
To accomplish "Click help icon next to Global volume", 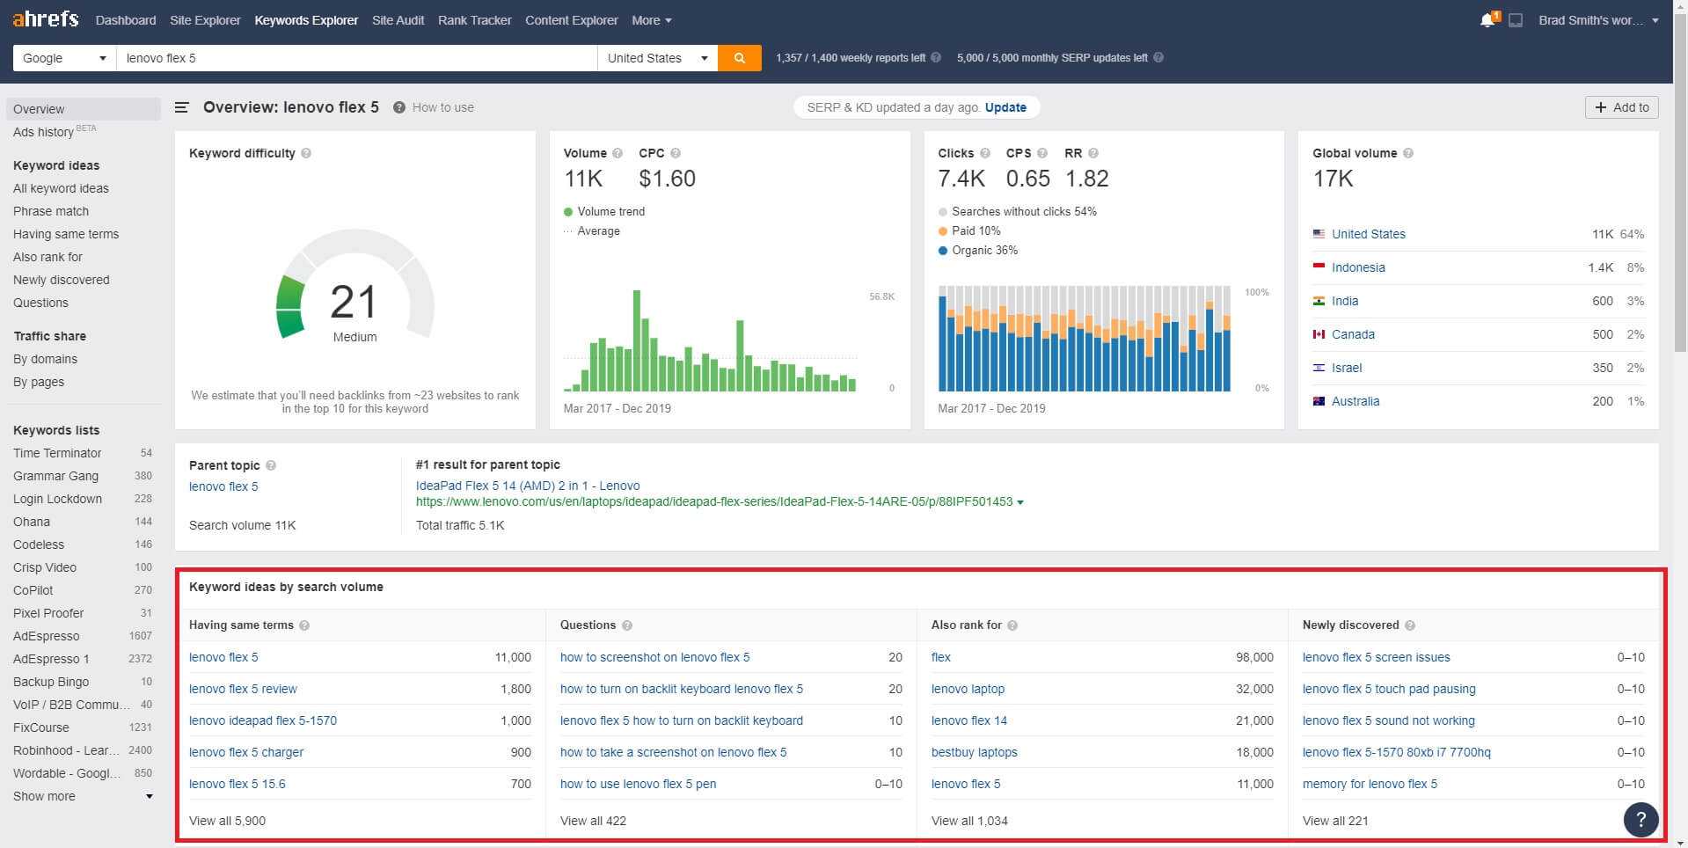I will click(1408, 153).
